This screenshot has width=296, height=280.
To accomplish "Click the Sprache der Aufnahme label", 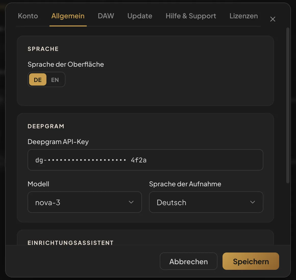I will [185, 184].
